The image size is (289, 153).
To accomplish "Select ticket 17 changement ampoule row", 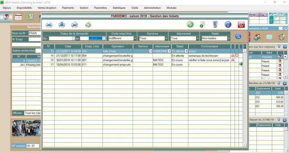I will pyautogui.click(x=143, y=64).
